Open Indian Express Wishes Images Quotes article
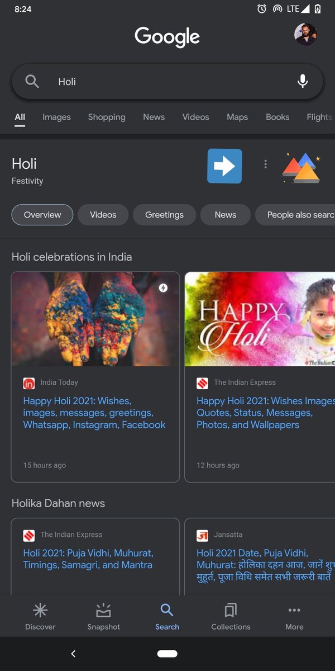 (x=266, y=413)
